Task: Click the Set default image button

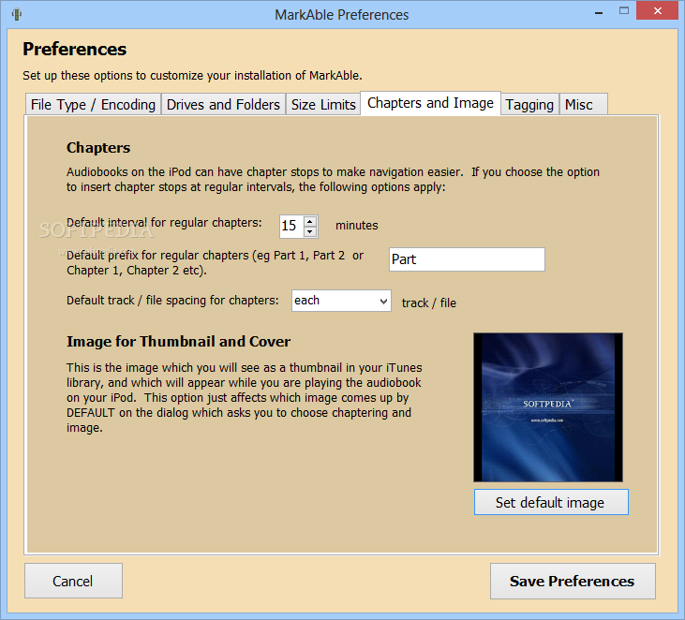Action: [551, 502]
